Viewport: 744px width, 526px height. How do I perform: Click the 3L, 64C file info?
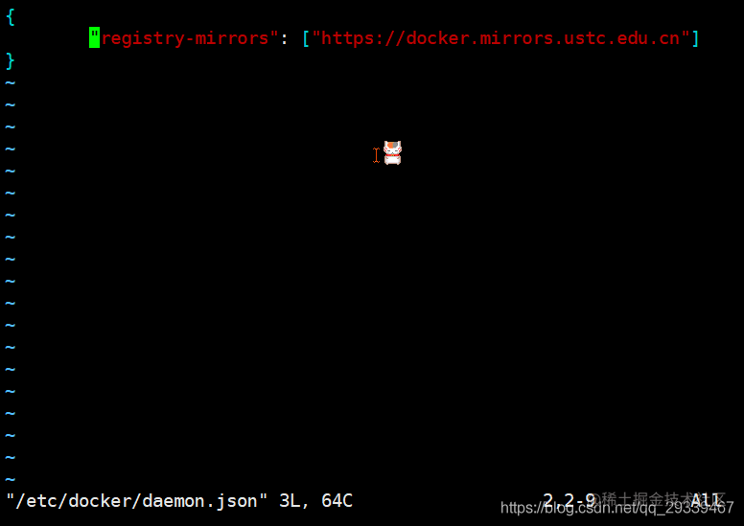pos(315,501)
